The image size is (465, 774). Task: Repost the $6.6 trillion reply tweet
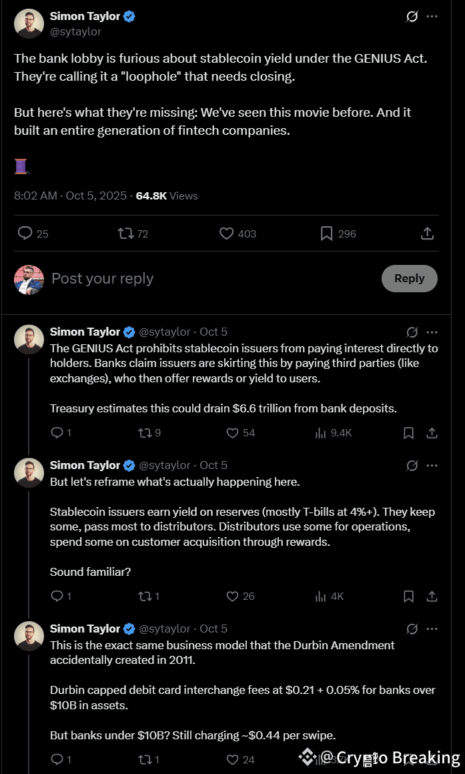pyautogui.click(x=144, y=433)
